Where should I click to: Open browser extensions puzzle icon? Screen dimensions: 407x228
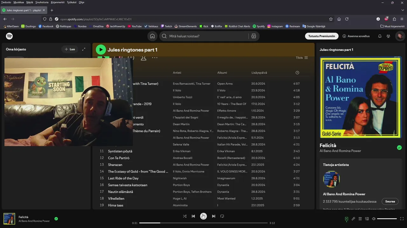click(x=394, y=19)
